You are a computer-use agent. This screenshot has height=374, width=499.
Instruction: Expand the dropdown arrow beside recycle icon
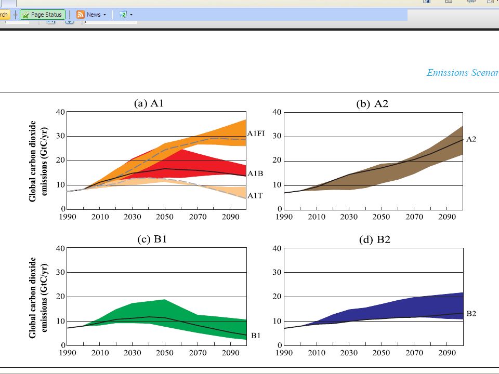click(131, 15)
